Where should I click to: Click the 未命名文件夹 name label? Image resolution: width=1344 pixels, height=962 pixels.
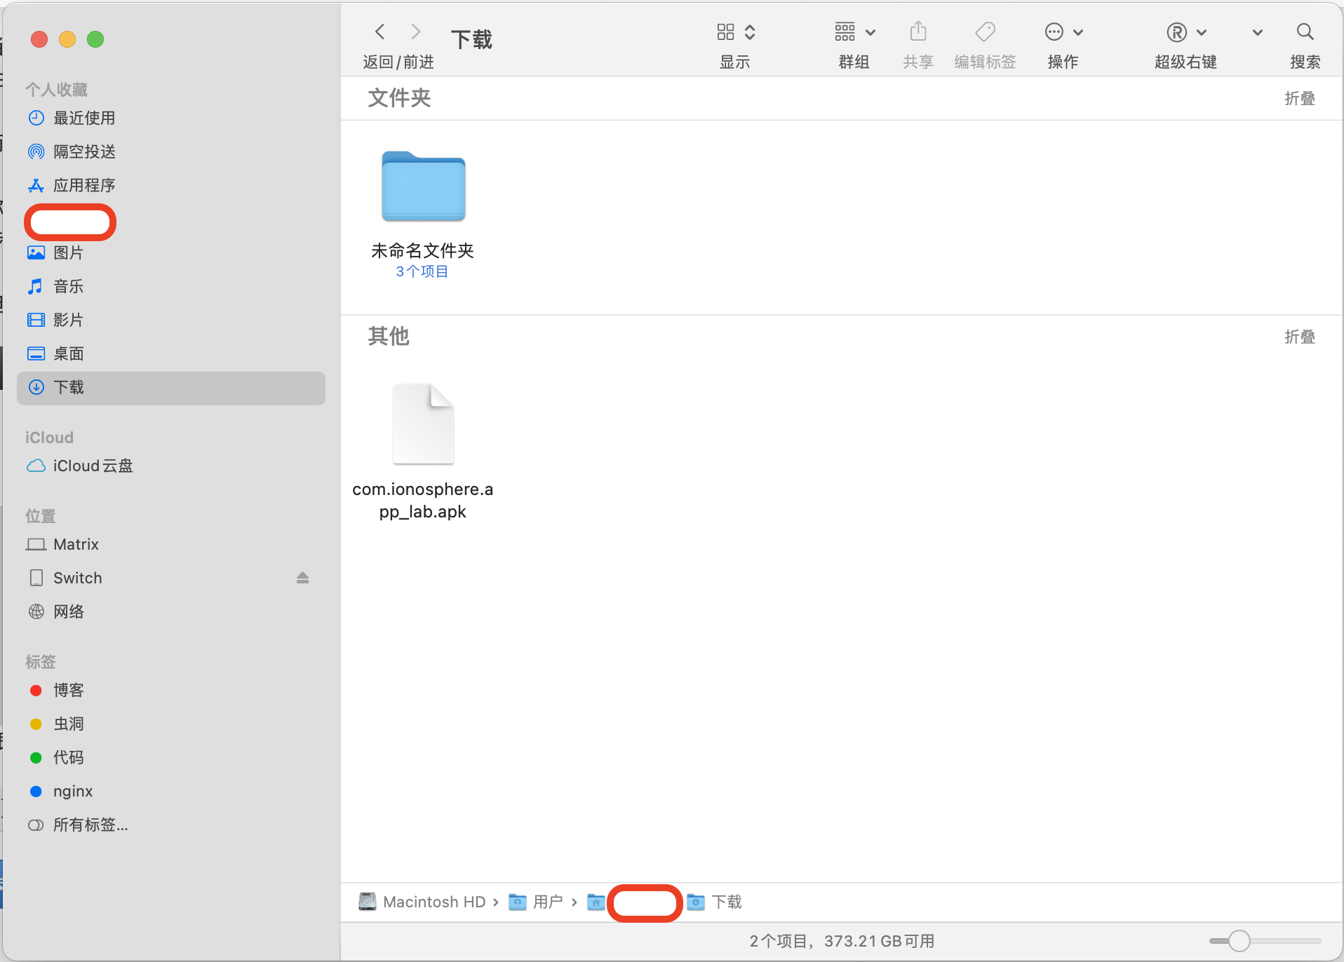[422, 250]
